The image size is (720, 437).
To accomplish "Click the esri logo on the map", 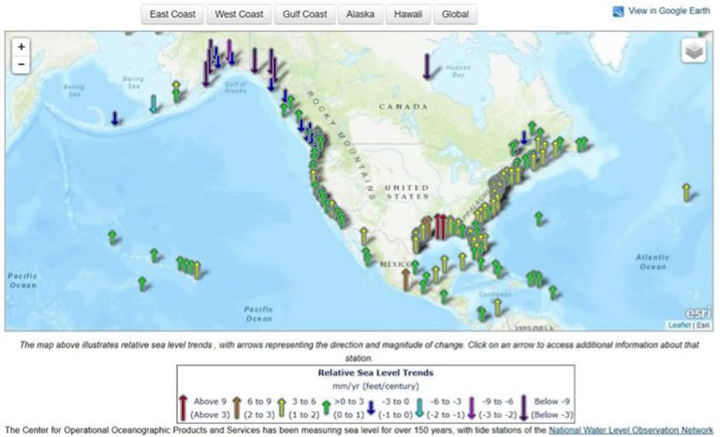I will click(697, 310).
